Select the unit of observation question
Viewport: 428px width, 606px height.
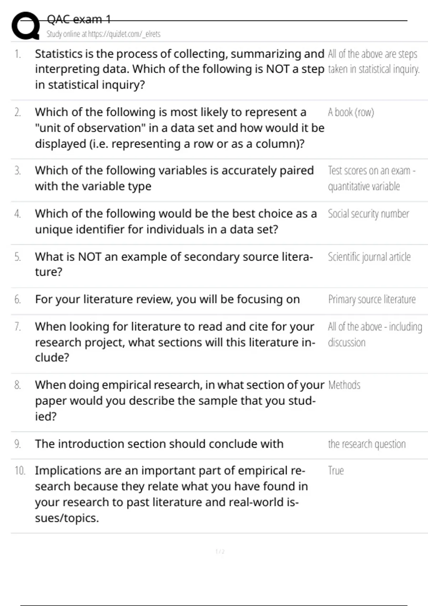click(179, 128)
